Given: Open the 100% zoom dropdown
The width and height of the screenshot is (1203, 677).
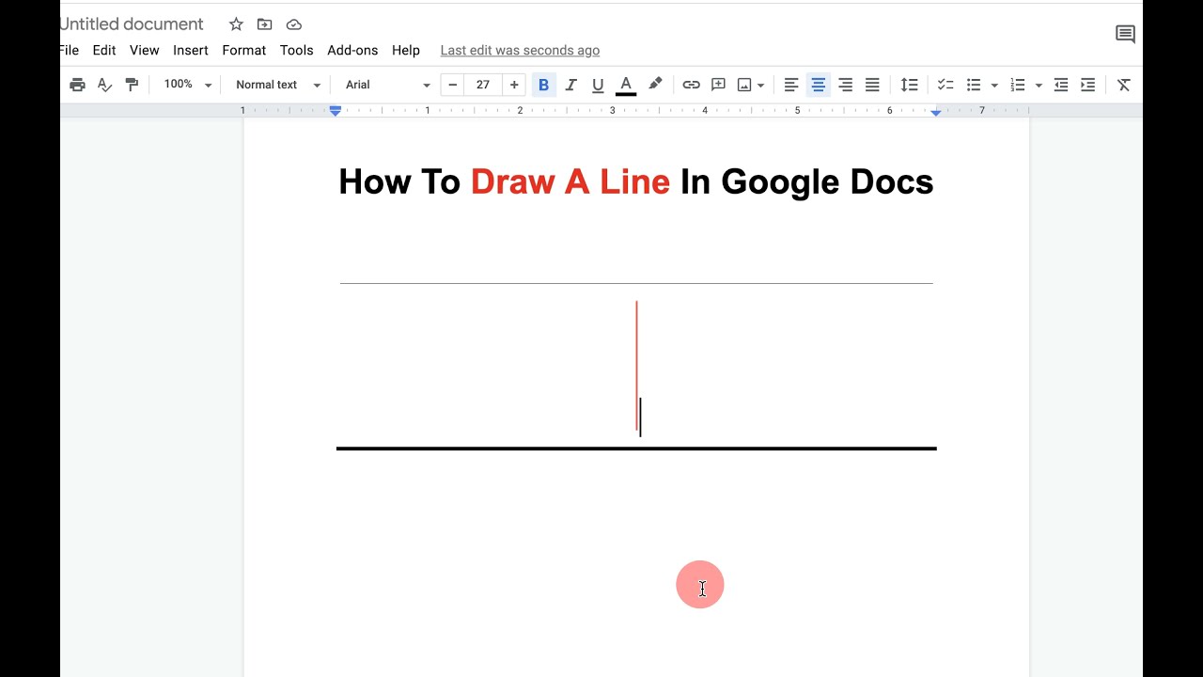Looking at the screenshot, I should point(187,85).
